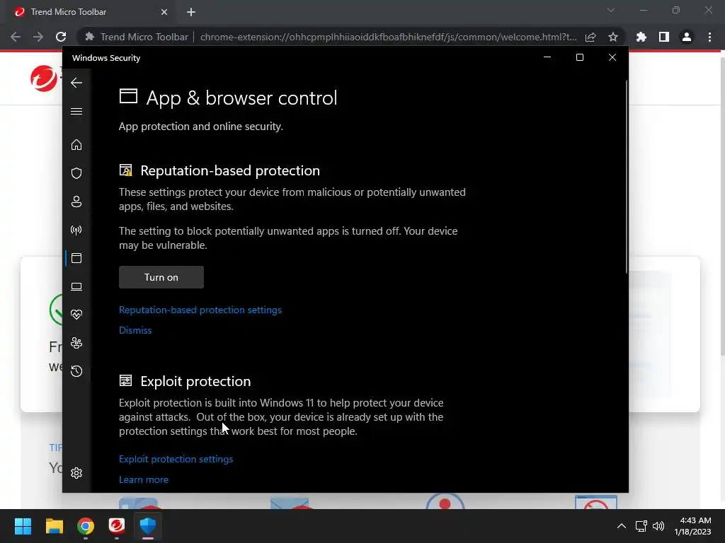
Task: Select App & browser control sidebar icon
Action: click(x=76, y=258)
